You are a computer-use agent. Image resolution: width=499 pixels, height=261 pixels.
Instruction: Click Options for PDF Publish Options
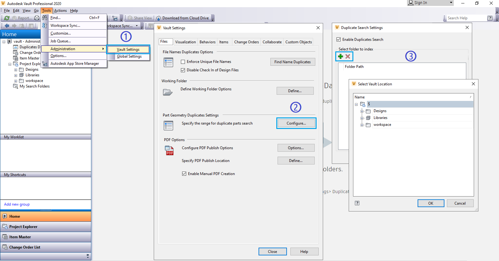click(296, 148)
